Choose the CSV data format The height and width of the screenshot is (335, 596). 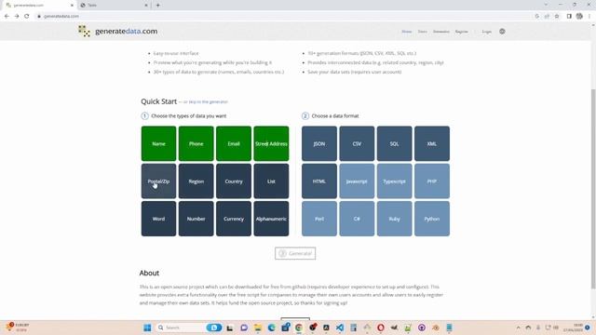pos(357,143)
